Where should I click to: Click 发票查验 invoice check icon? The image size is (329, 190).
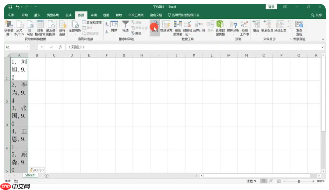(299, 28)
